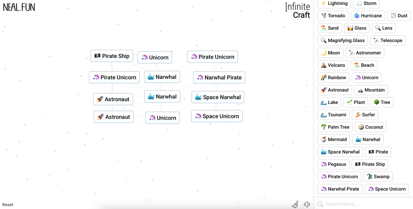Open the NEAL.FUN homepage logo
The image size is (413, 209).
pyautogui.click(x=19, y=7)
